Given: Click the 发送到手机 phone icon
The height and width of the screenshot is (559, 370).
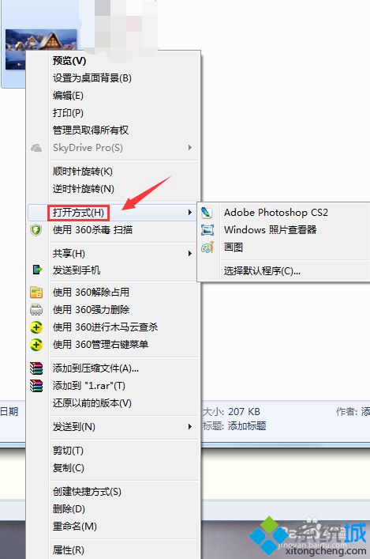Looking at the screenshot, I should [36, 270].
